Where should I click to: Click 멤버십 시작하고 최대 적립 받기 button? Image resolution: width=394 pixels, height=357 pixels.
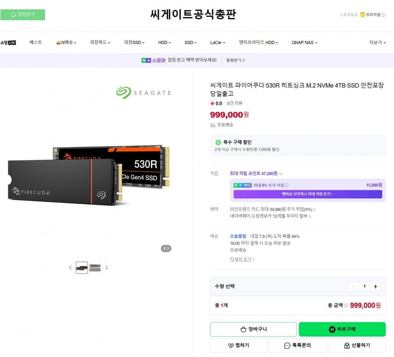308,194
